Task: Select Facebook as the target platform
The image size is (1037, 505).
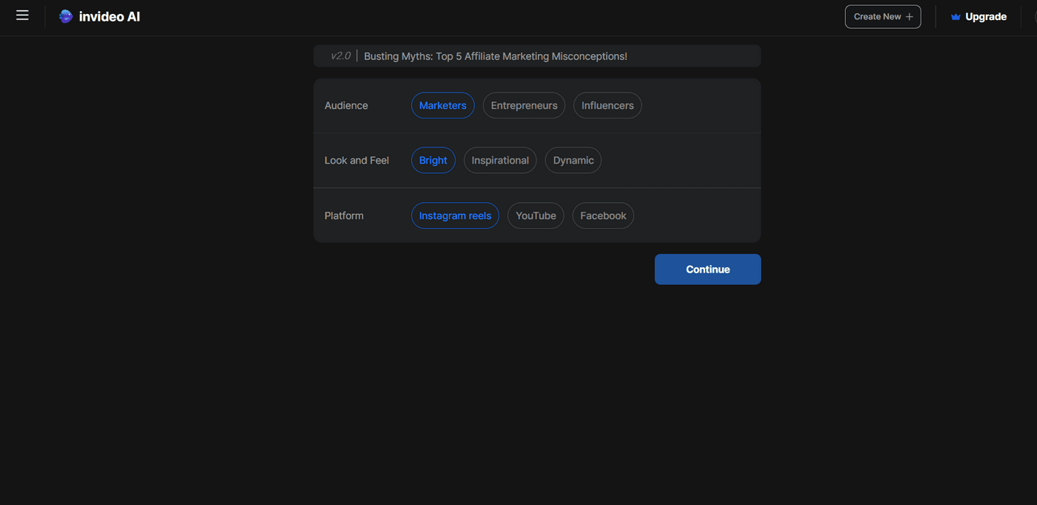Action: (x=602, y=215)
